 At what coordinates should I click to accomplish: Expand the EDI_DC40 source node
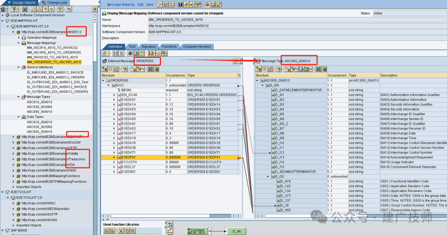pos(114,95)
